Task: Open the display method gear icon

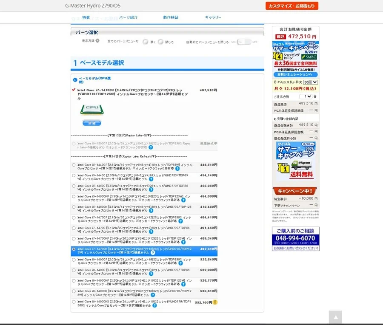Action: [x=97, y=41]
